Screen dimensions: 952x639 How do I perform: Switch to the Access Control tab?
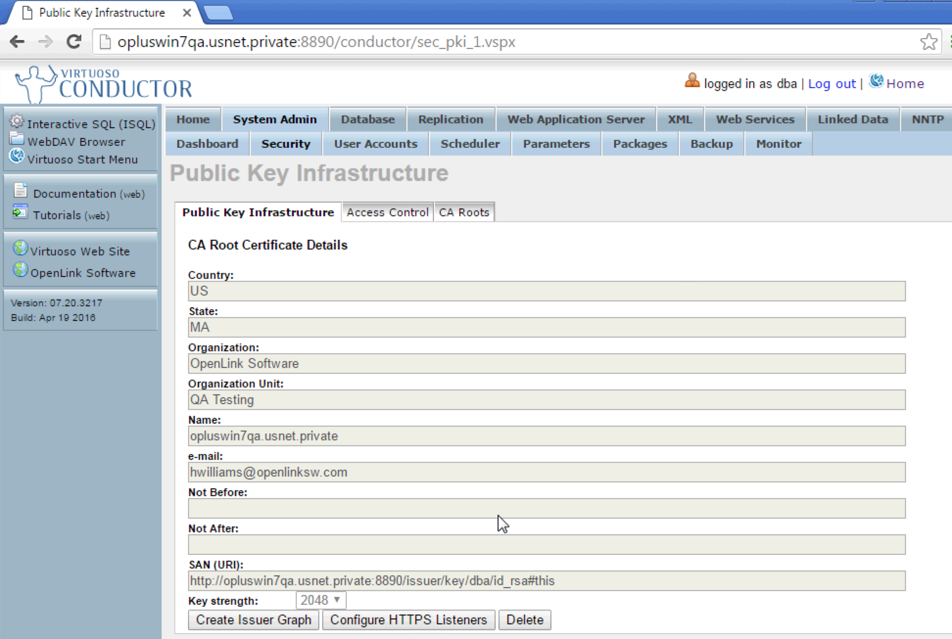click(x=387, y=212)
